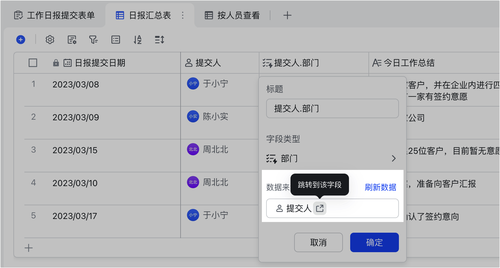Open more options for 日报汇总表 tab
The height and width of the screenshot is (268, 500).
tap(183, 15)
